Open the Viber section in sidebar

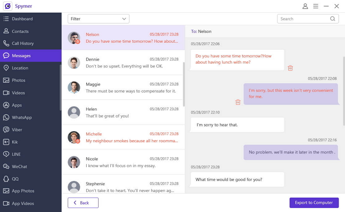(x=17, y=130)
